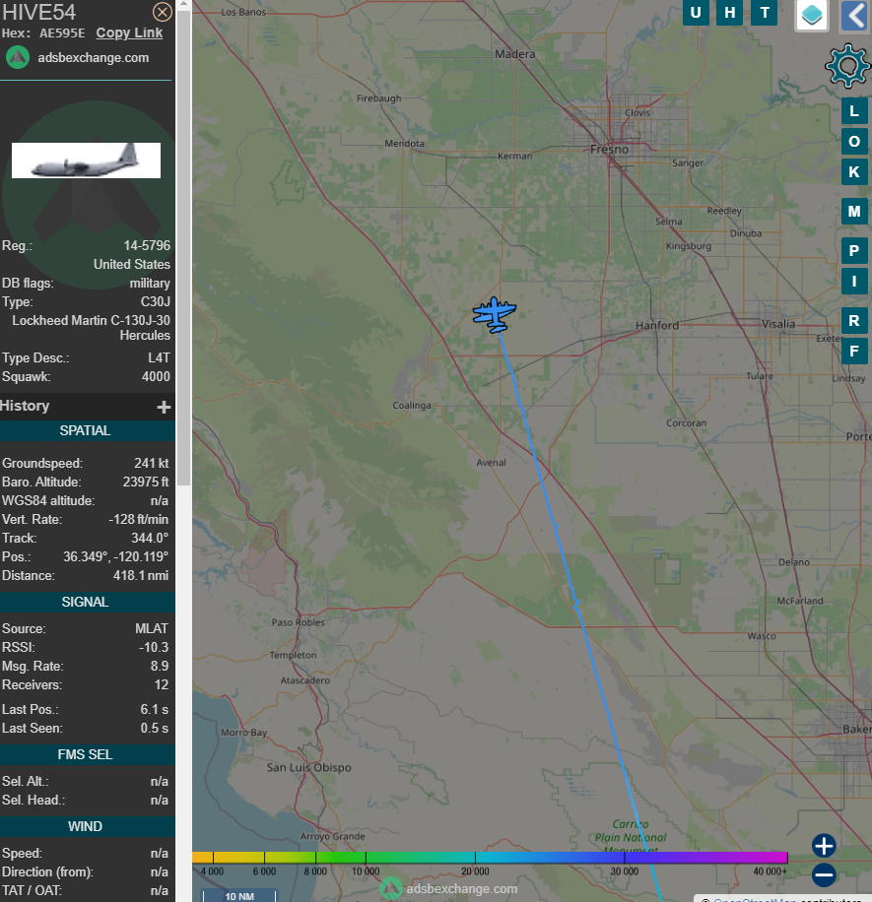
Task: Toggle the H map button
Action: click(x=730, y=13)
